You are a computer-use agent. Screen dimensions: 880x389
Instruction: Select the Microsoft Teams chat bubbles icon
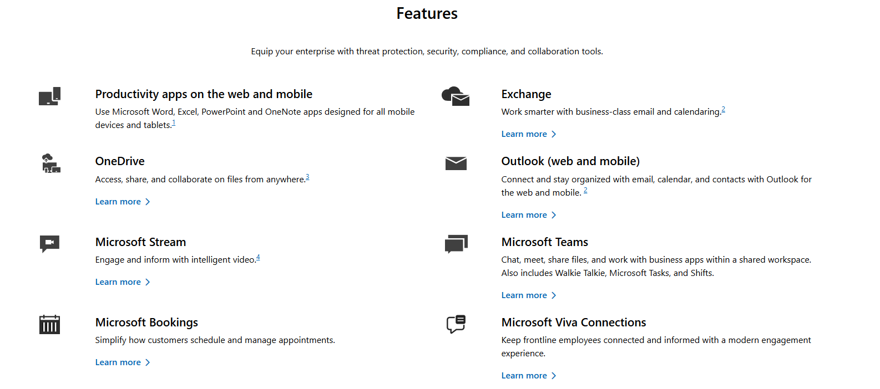point(456,244)
